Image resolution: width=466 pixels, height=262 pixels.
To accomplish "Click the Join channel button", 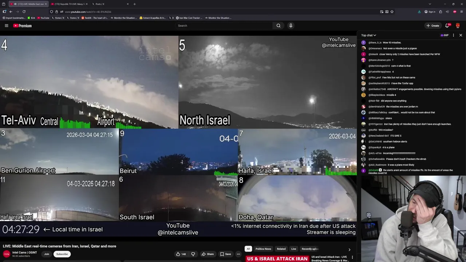I will tap(47, 254).
